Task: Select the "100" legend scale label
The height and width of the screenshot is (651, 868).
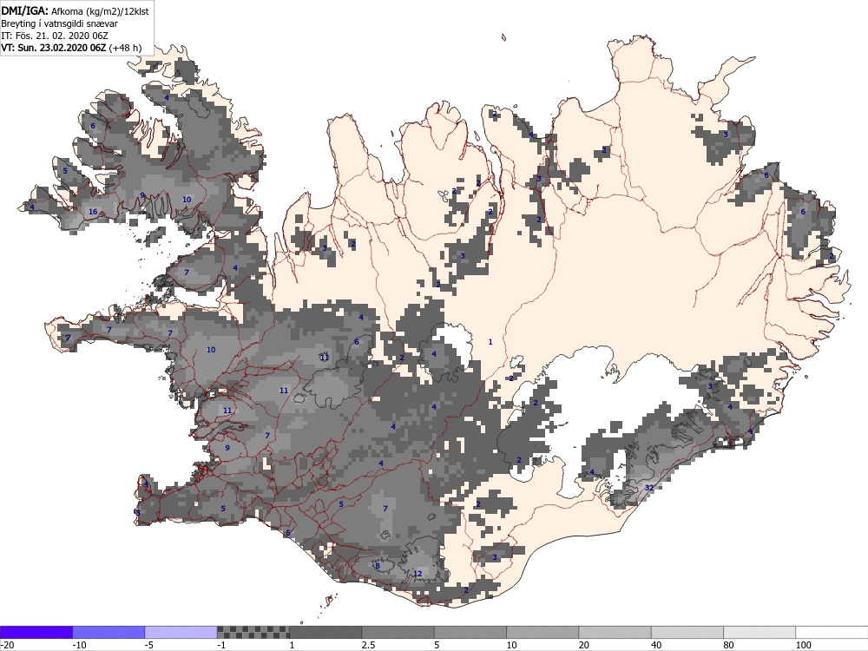Action: coord(804,645)
